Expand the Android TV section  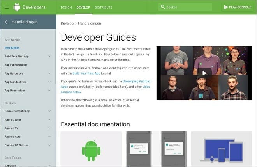click(x=49, y=128)
